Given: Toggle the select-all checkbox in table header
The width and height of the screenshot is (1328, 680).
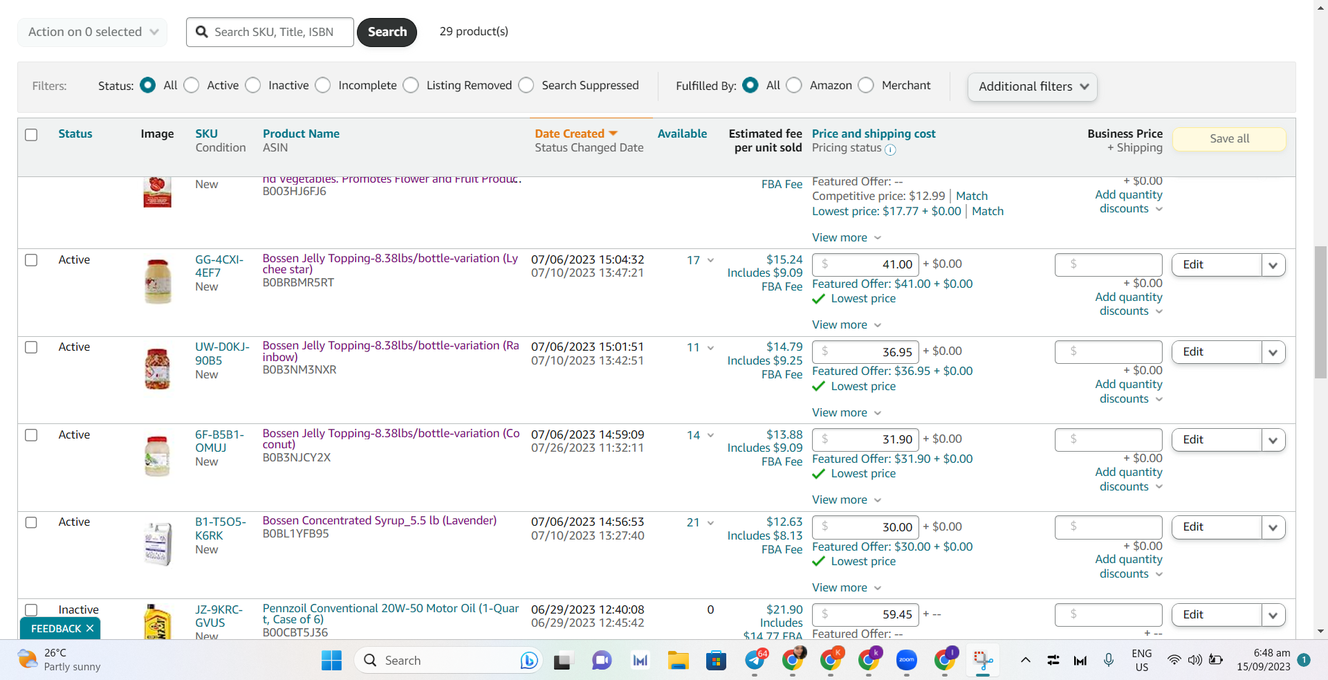Looking at the screenshot, I should tap(31, 135).
